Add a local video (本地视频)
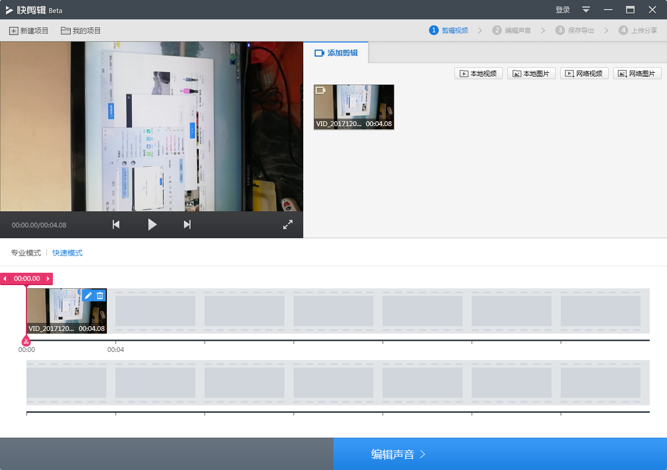This screenshot has width=667, height=470. [479, 73]
